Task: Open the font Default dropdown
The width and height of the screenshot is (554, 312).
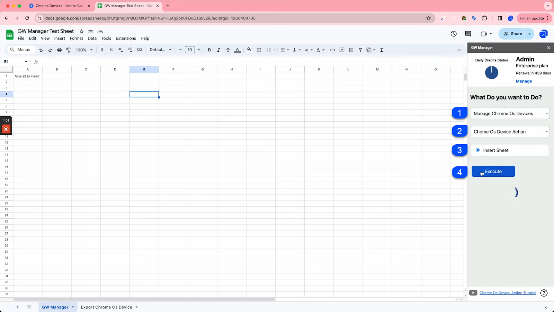Action: click(160, 50)
